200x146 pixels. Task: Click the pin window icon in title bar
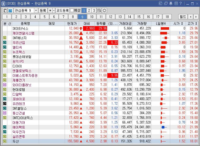click(171, 3)
